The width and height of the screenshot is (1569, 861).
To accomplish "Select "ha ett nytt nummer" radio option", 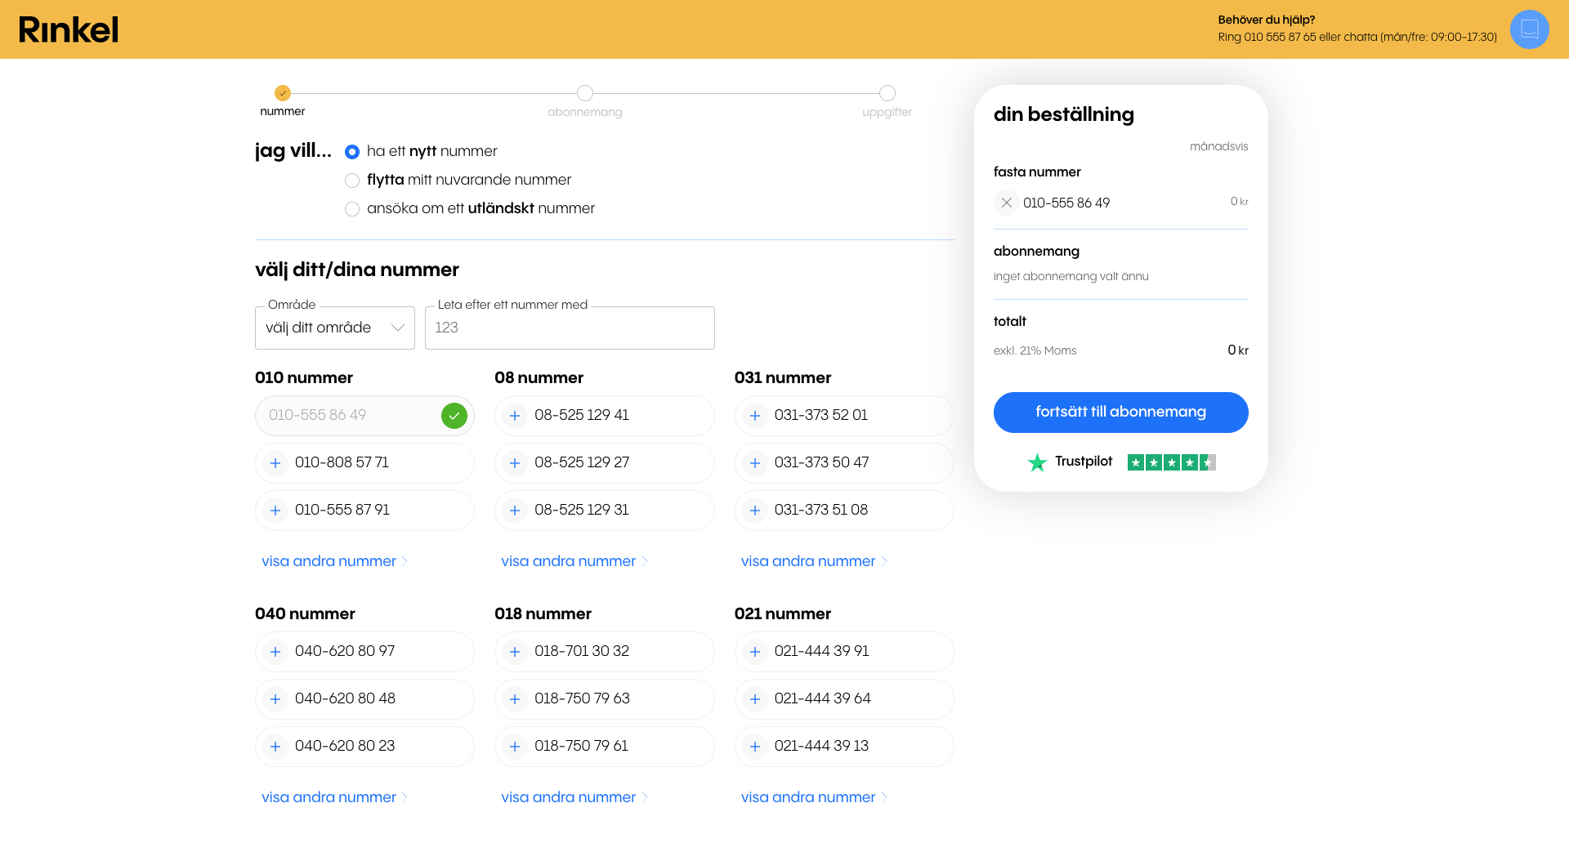I will coord(352,152).
